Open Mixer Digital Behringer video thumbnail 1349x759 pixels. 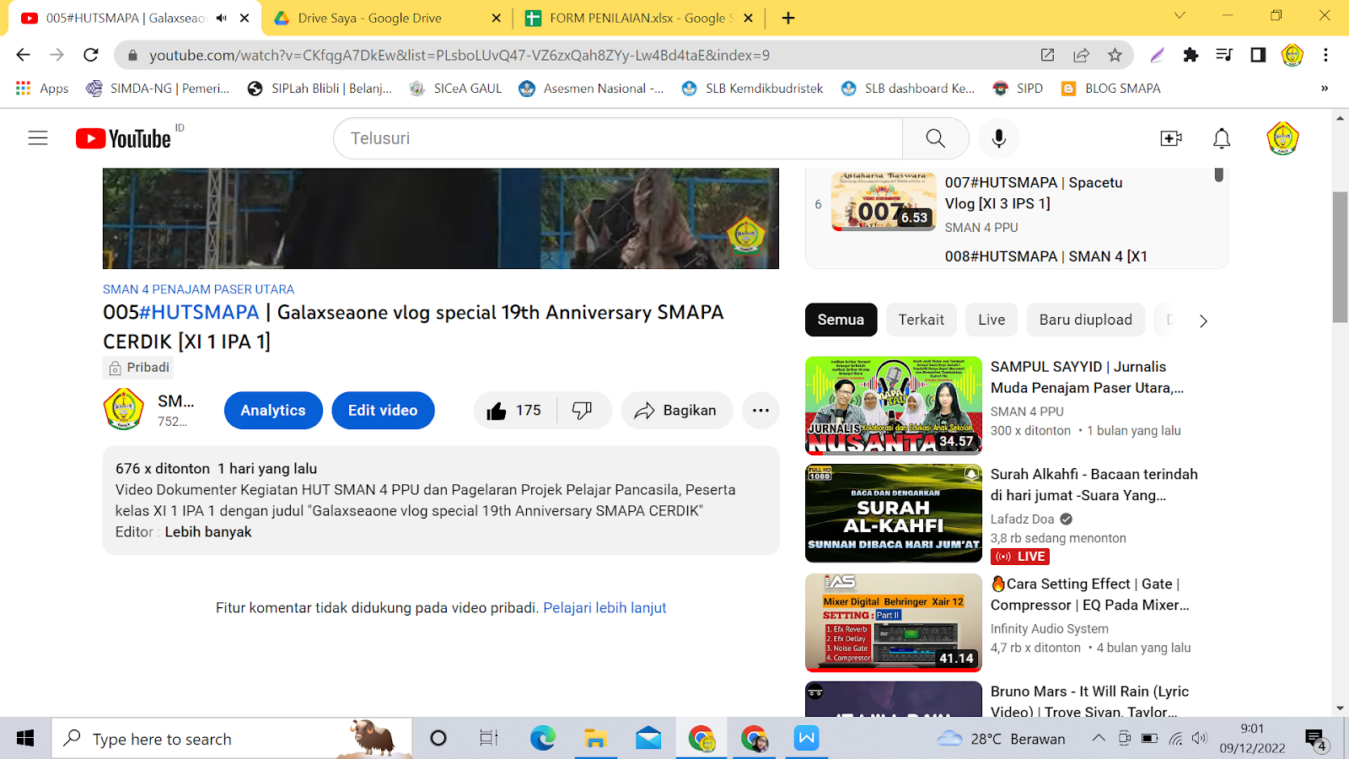tap(894, 622)
